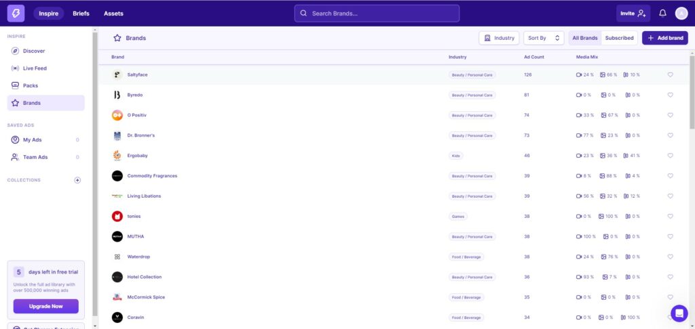
Task: Click the Brand column header
Action: tap(117, 57)
